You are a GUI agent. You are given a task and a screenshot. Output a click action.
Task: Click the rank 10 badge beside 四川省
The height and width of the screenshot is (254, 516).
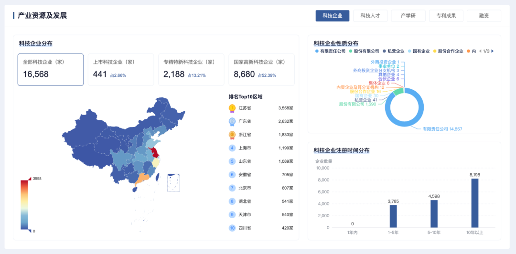(x=232, y=228)
